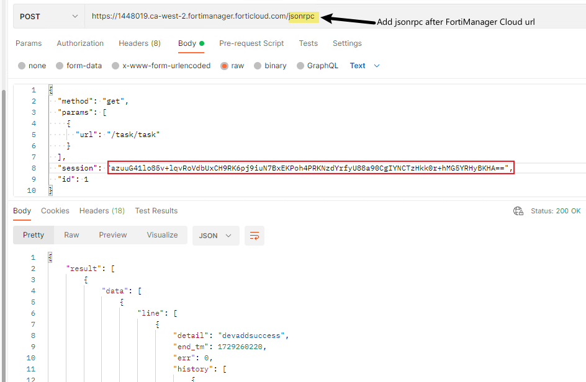Select the raw body option
This screenshot has width=586, height=382.
(x=232, y=66)
